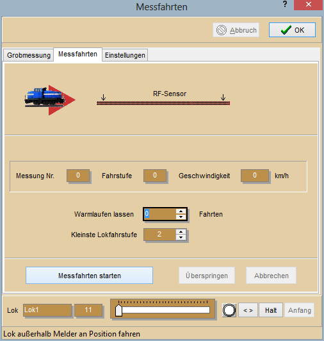Decrease Warmlaufen lassen value with down arrow
This screenshot has width=324, height=341.
tap(181, 217)
